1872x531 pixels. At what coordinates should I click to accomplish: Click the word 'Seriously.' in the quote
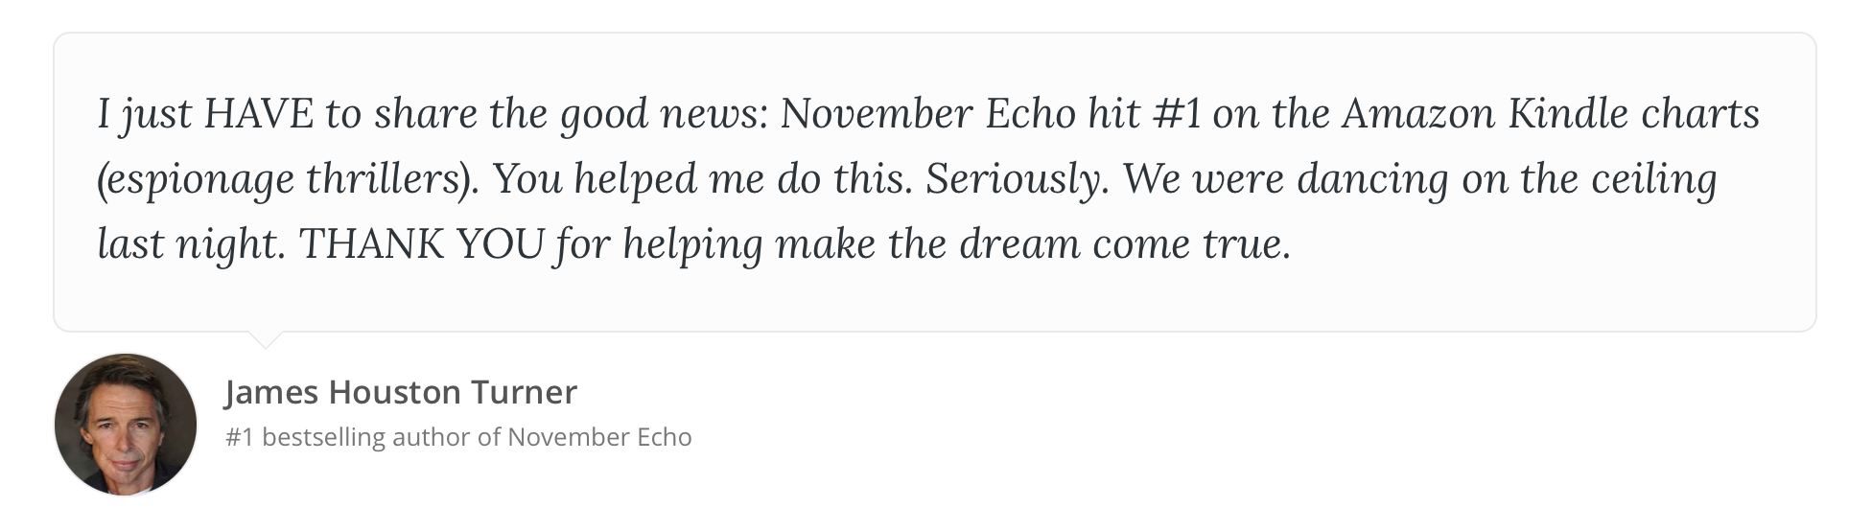coord(1017,179)
